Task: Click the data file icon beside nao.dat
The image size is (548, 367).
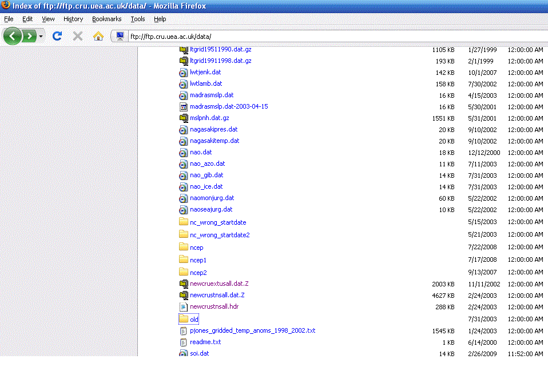Action: 183,153
